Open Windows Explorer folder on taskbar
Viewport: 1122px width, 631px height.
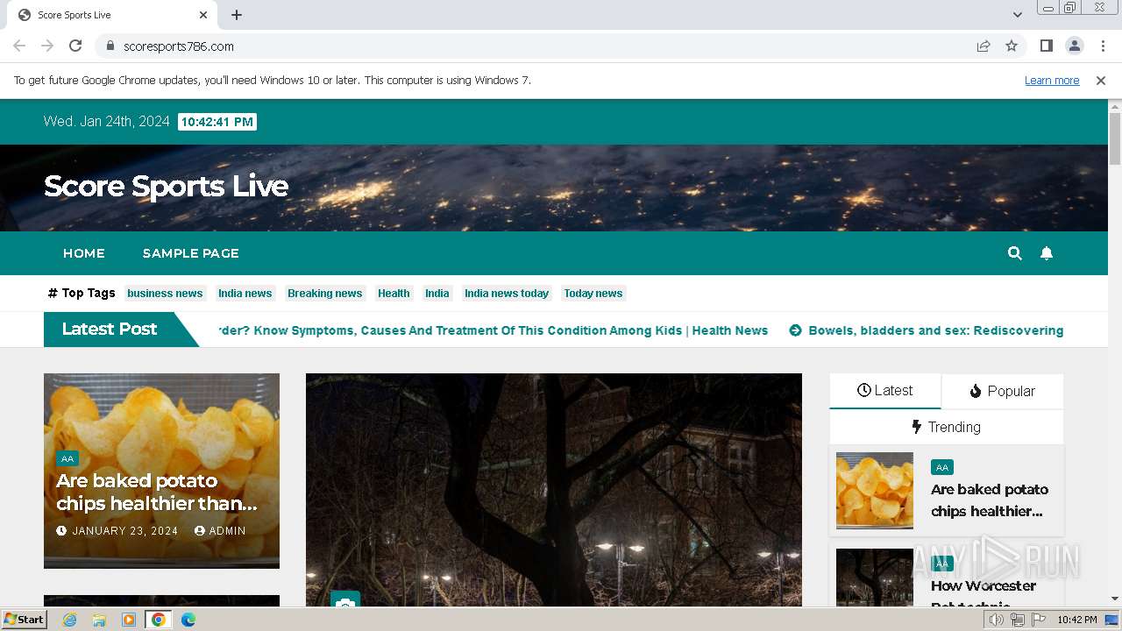99,620
